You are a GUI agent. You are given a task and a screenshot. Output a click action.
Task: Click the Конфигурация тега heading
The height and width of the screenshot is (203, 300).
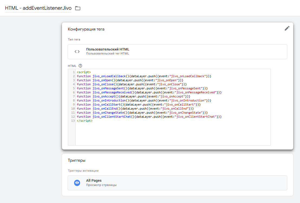pos(86,29)
